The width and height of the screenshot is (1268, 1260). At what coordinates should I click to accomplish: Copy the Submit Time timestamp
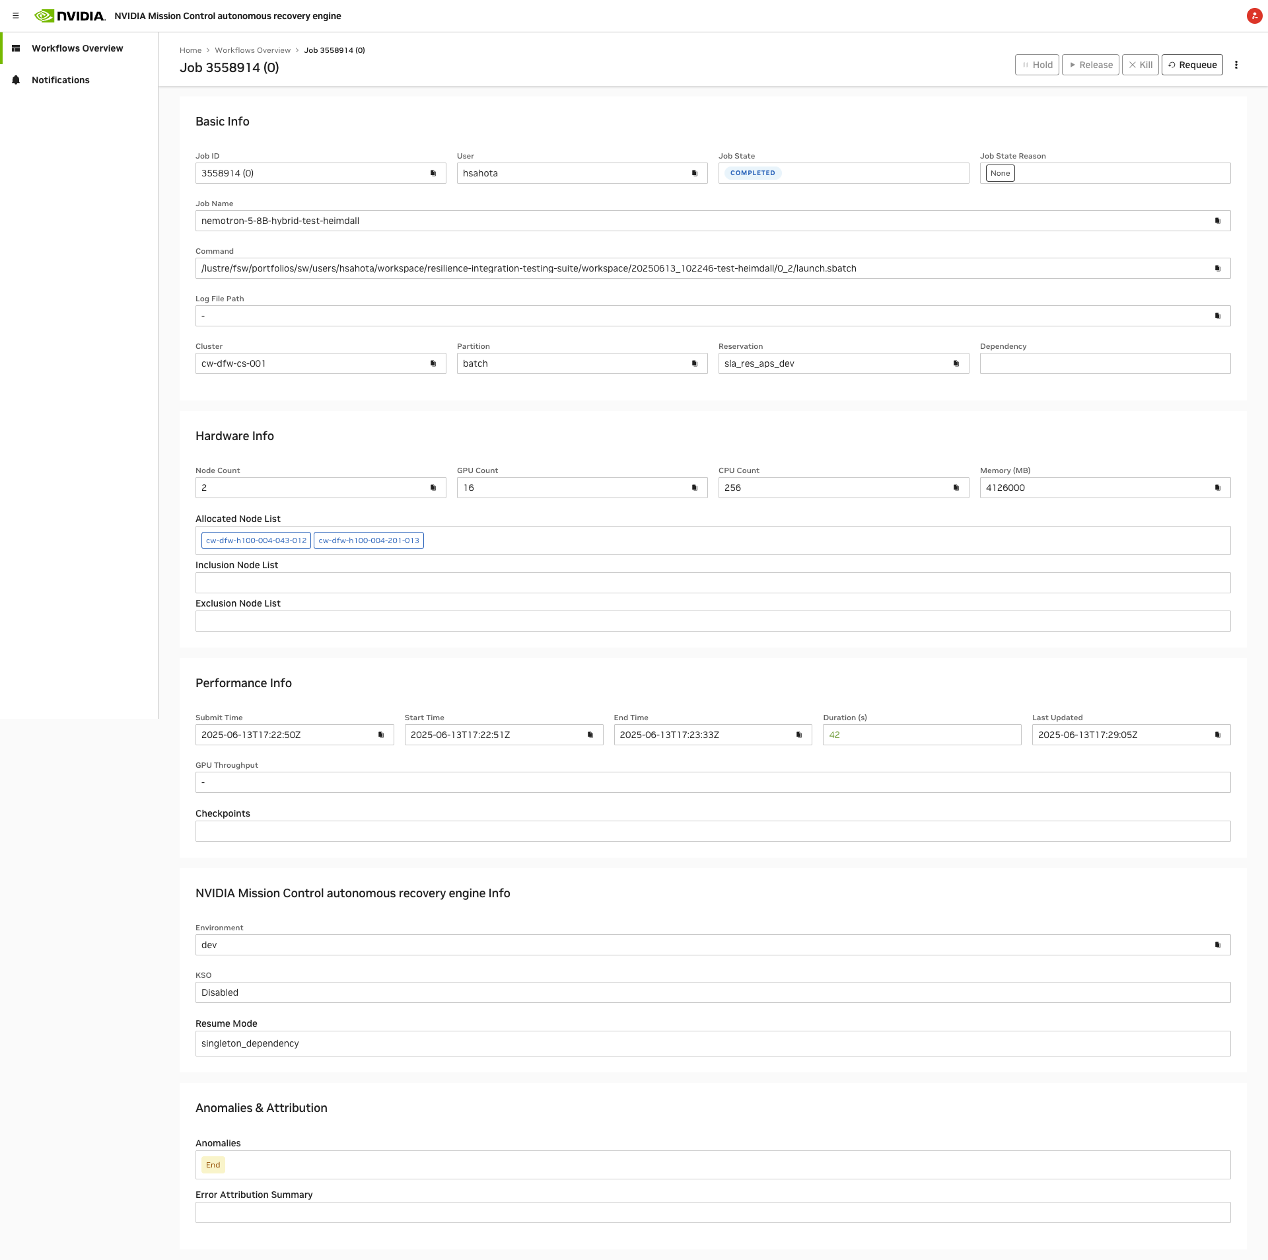(x=381, y=735)
